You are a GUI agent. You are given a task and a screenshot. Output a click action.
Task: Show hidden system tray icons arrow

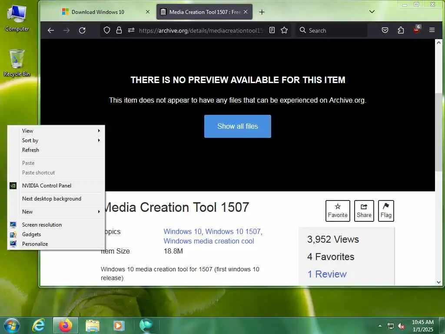[380, 326]
